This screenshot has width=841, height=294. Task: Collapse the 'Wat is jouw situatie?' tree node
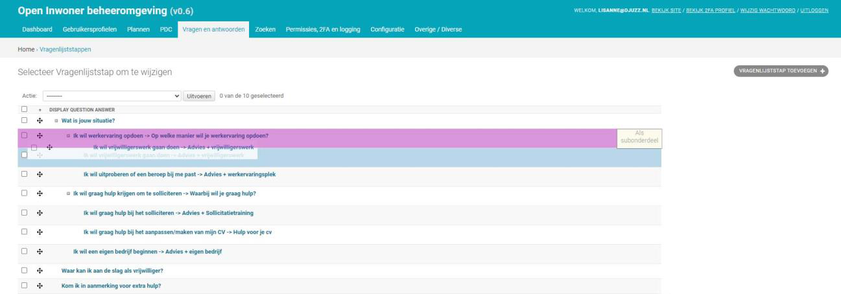point(56,120)
